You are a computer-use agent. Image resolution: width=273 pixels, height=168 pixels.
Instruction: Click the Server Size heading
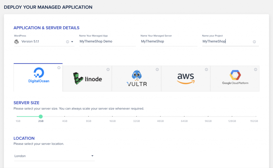26,103
